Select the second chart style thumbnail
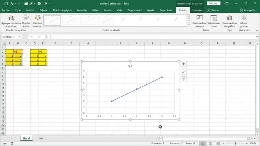Viewport: 260px width, 146px height. pos(70,20)
